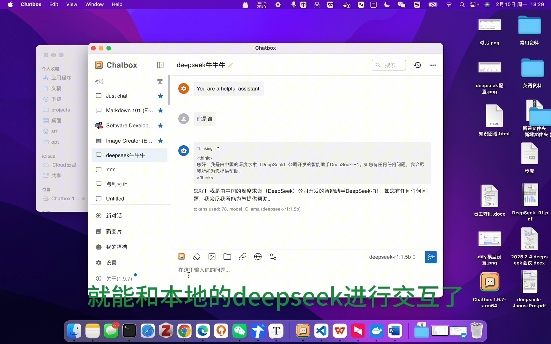
Task: Edit the deepseek牛牛牛 title with pencil icon
Action: (x=230, y=65)
